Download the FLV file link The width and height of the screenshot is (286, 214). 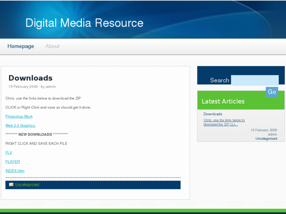9,153
